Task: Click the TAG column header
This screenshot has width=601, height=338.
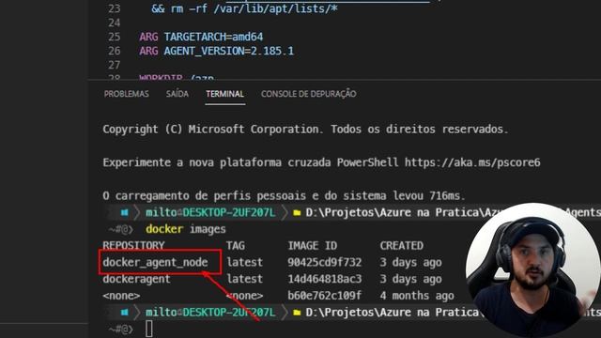Action: coord(236,246)
